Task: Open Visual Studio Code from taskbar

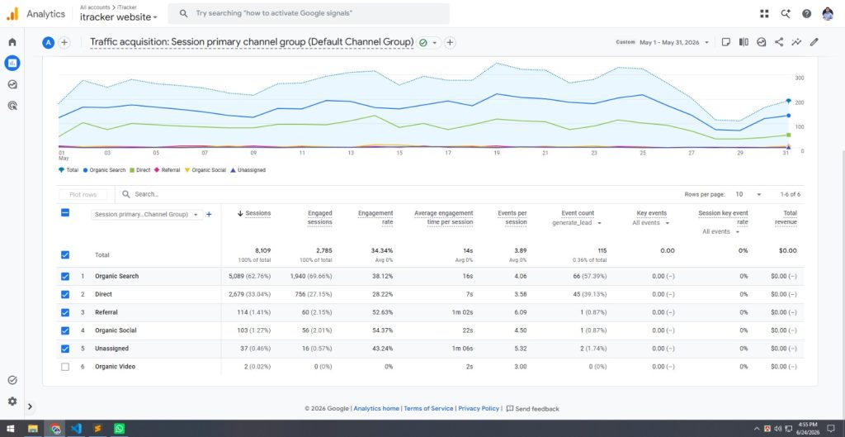Action: [x=76, y=429]
